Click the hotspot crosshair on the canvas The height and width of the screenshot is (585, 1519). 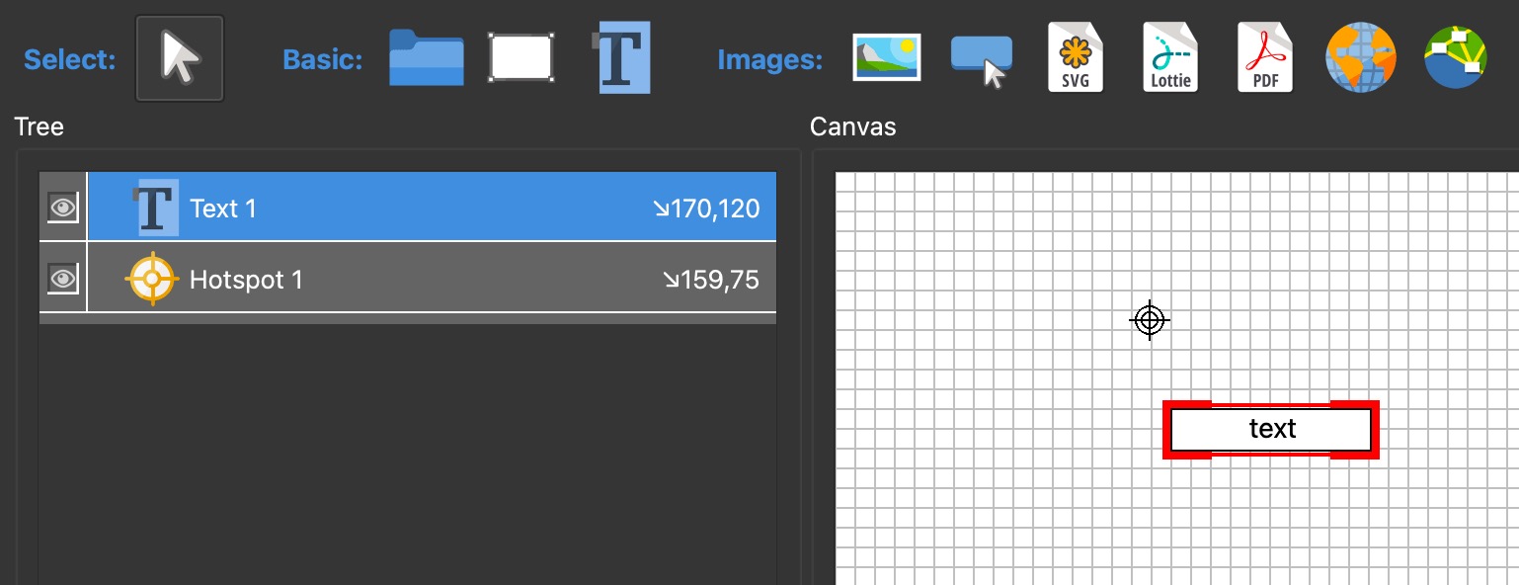(x=1149, y=320)
